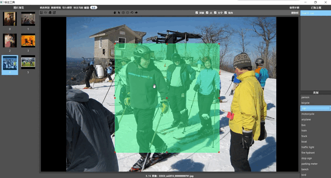Select the hand pan tool icon
Screen dimensions: 331x178
[x=115, y=13]
